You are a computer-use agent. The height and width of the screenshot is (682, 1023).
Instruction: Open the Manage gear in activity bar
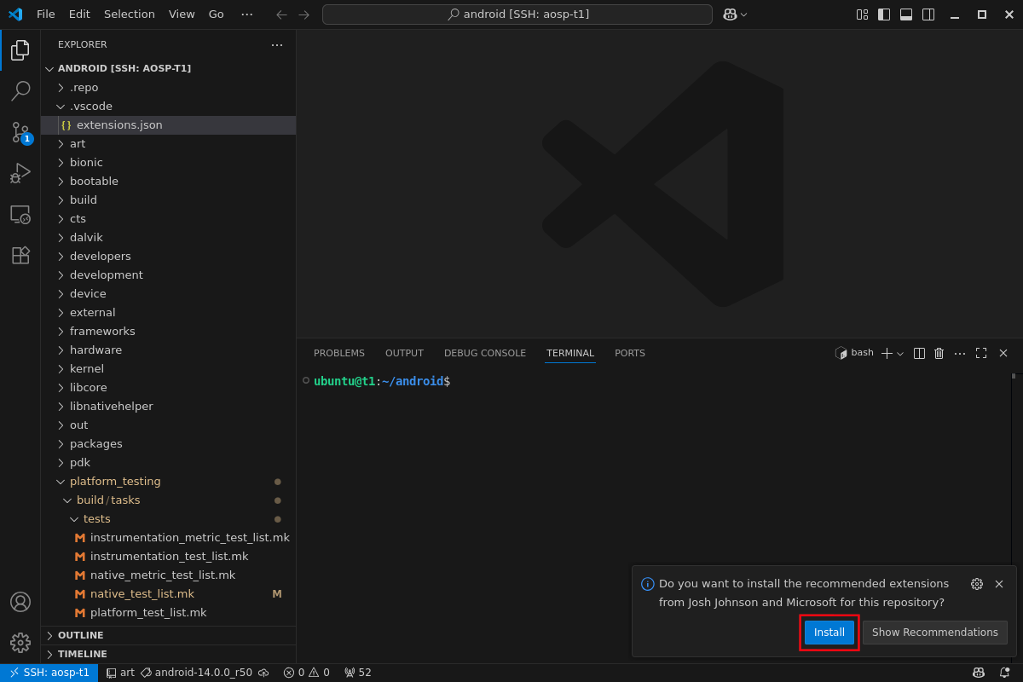[x=20, y=643]
